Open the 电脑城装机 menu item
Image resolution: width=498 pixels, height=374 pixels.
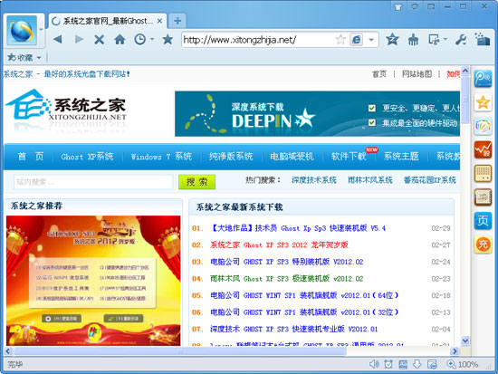point(292,157)
